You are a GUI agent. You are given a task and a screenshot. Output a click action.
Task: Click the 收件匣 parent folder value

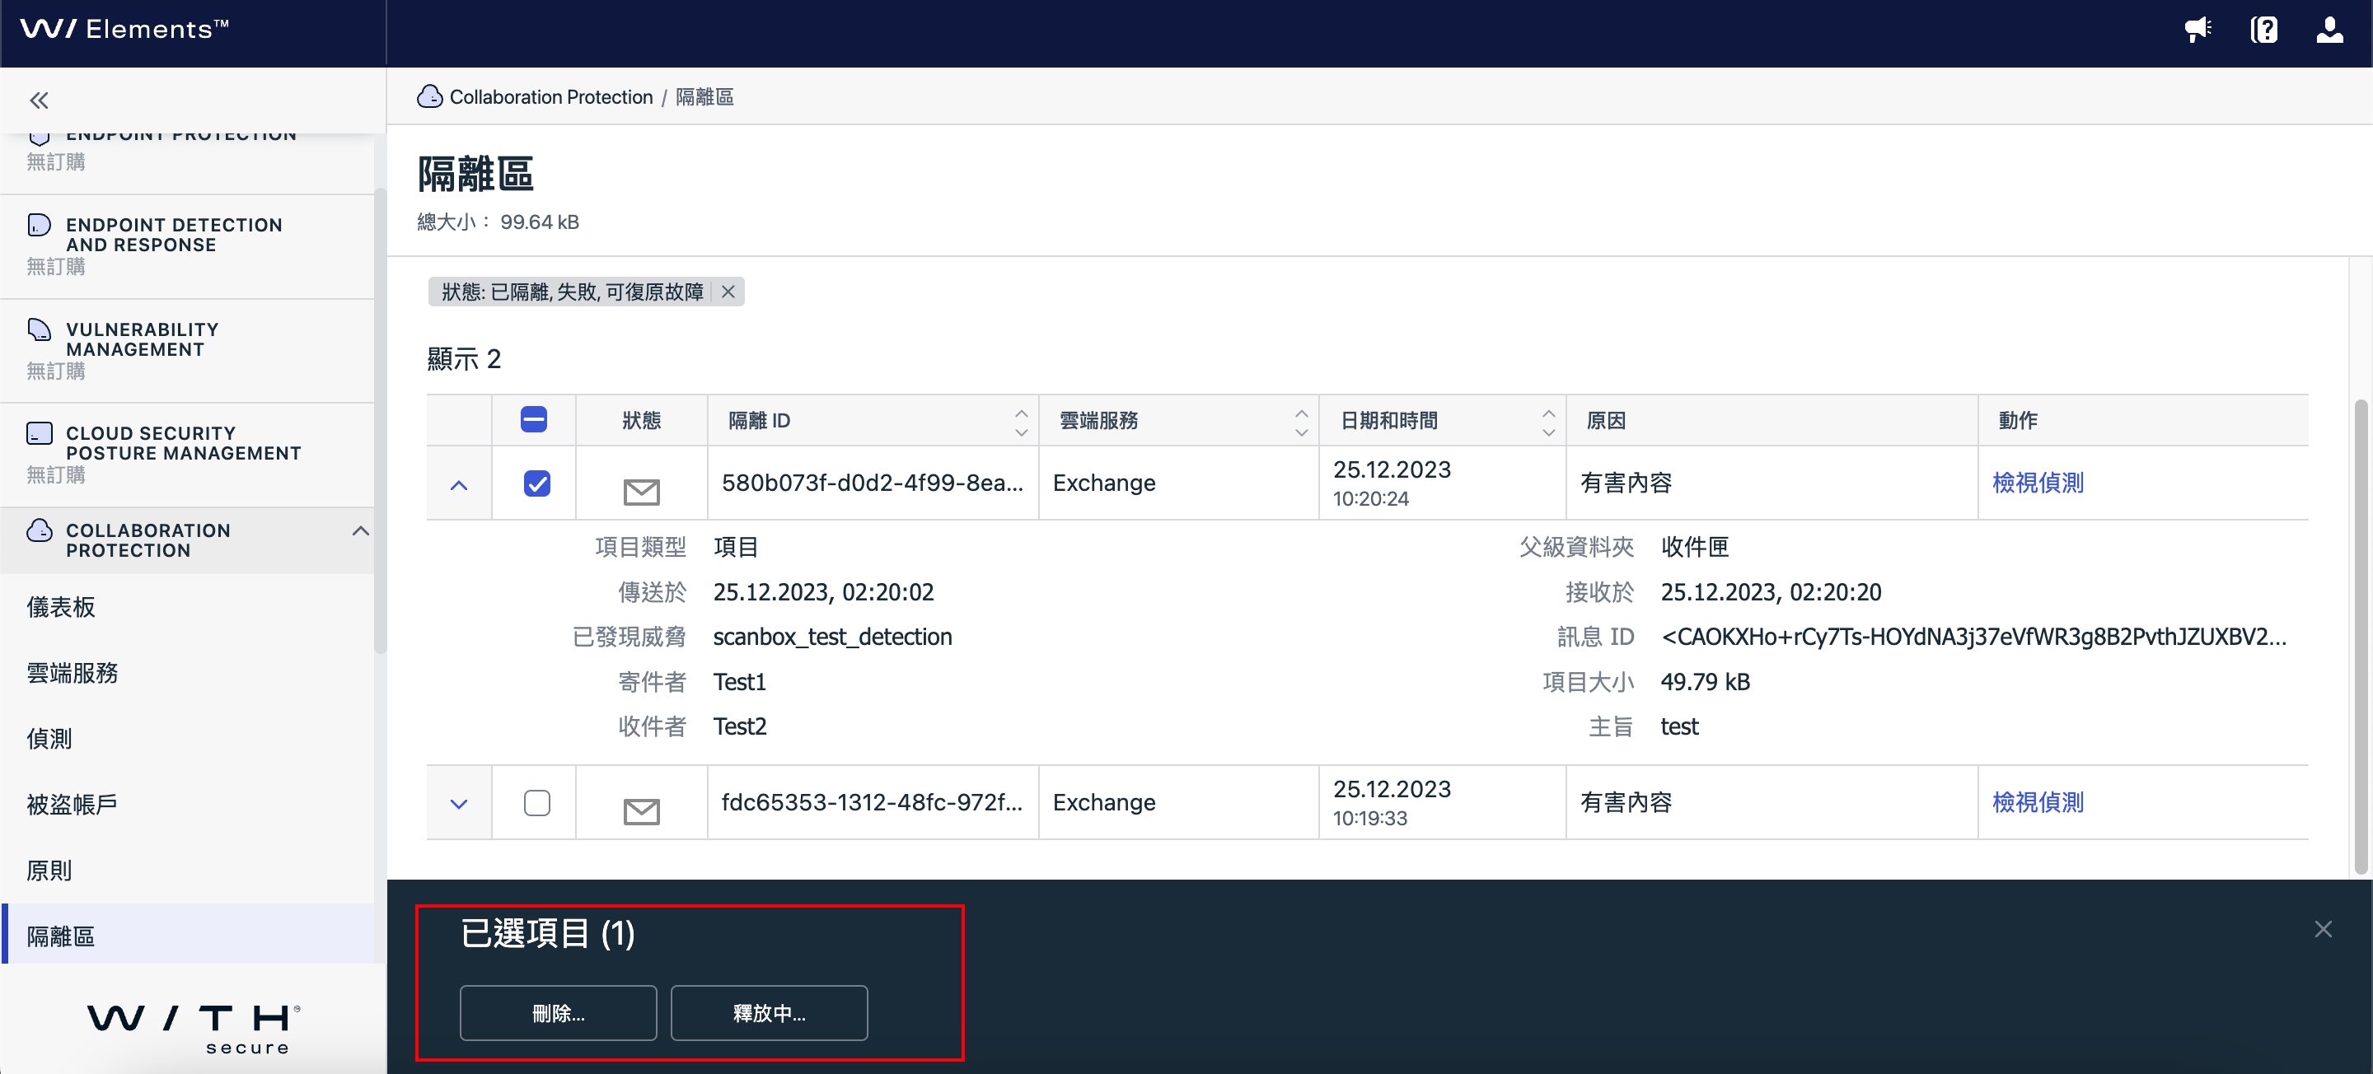(x=1694, y=547)
